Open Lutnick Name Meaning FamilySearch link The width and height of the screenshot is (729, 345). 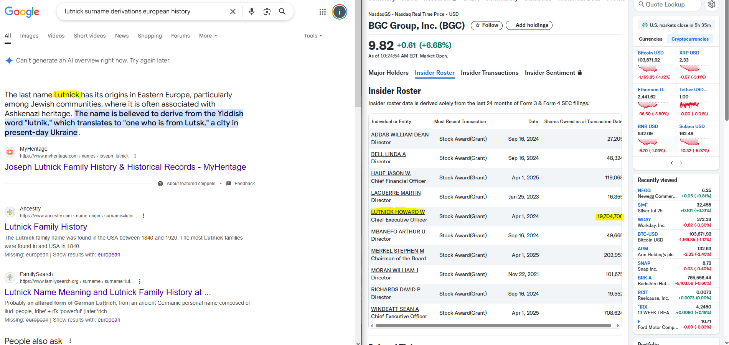pyautogui.click(x=108, y=292)
